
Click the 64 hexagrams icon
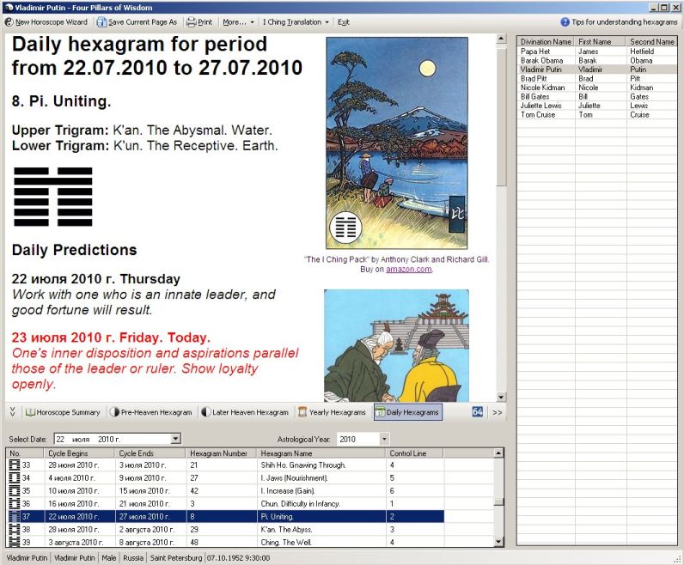point(478,411)
